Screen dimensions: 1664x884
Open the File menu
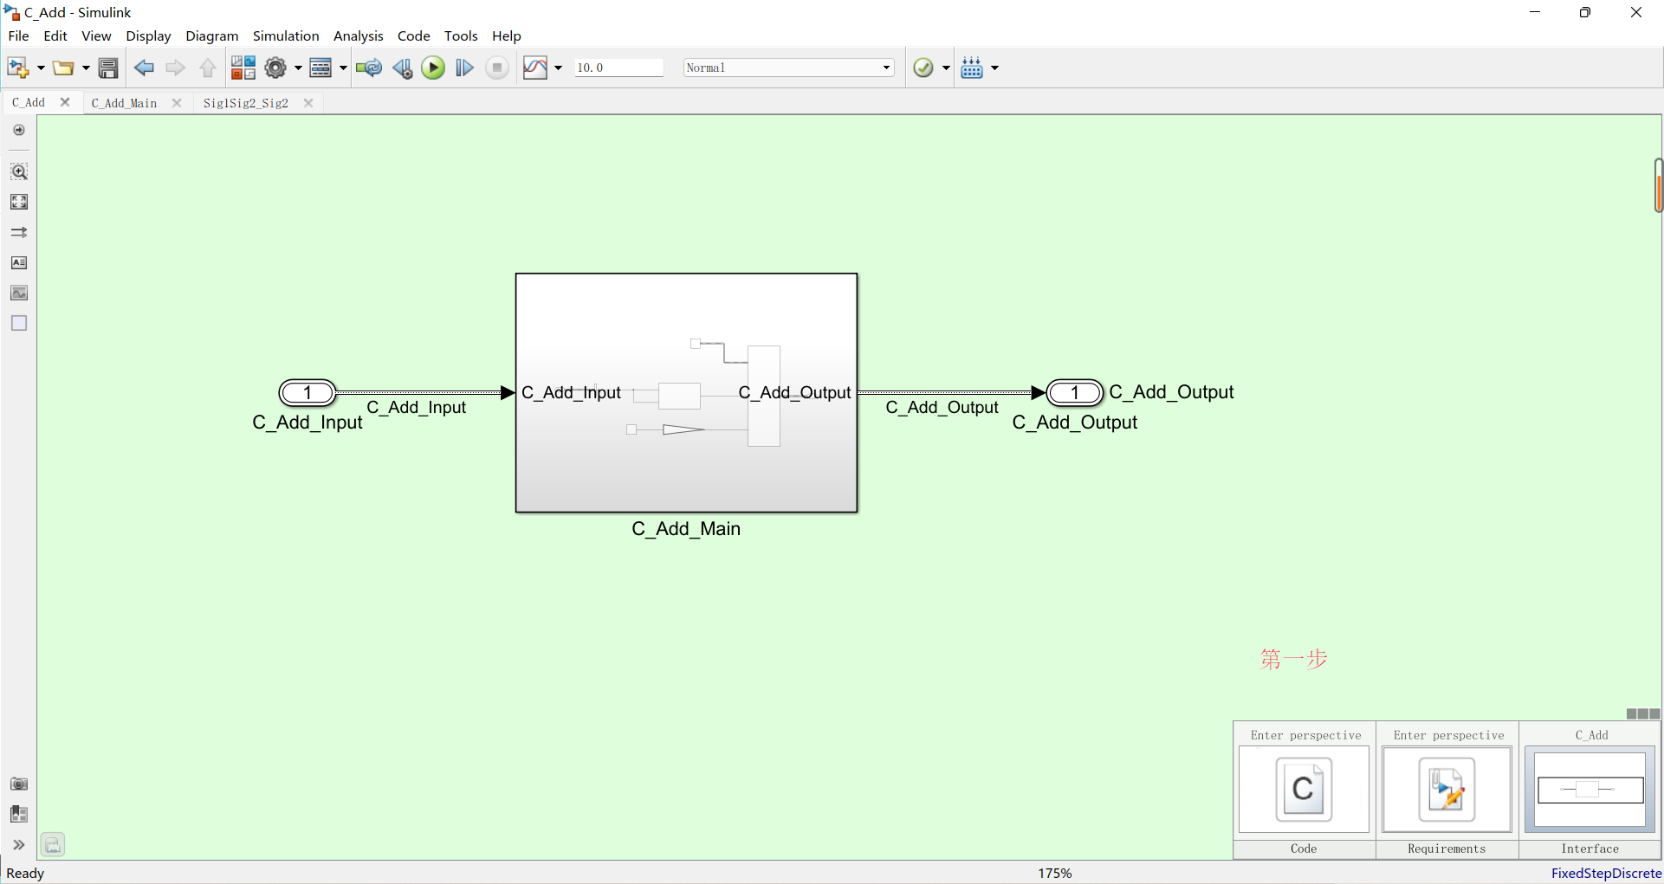click(x=18, y=35)
